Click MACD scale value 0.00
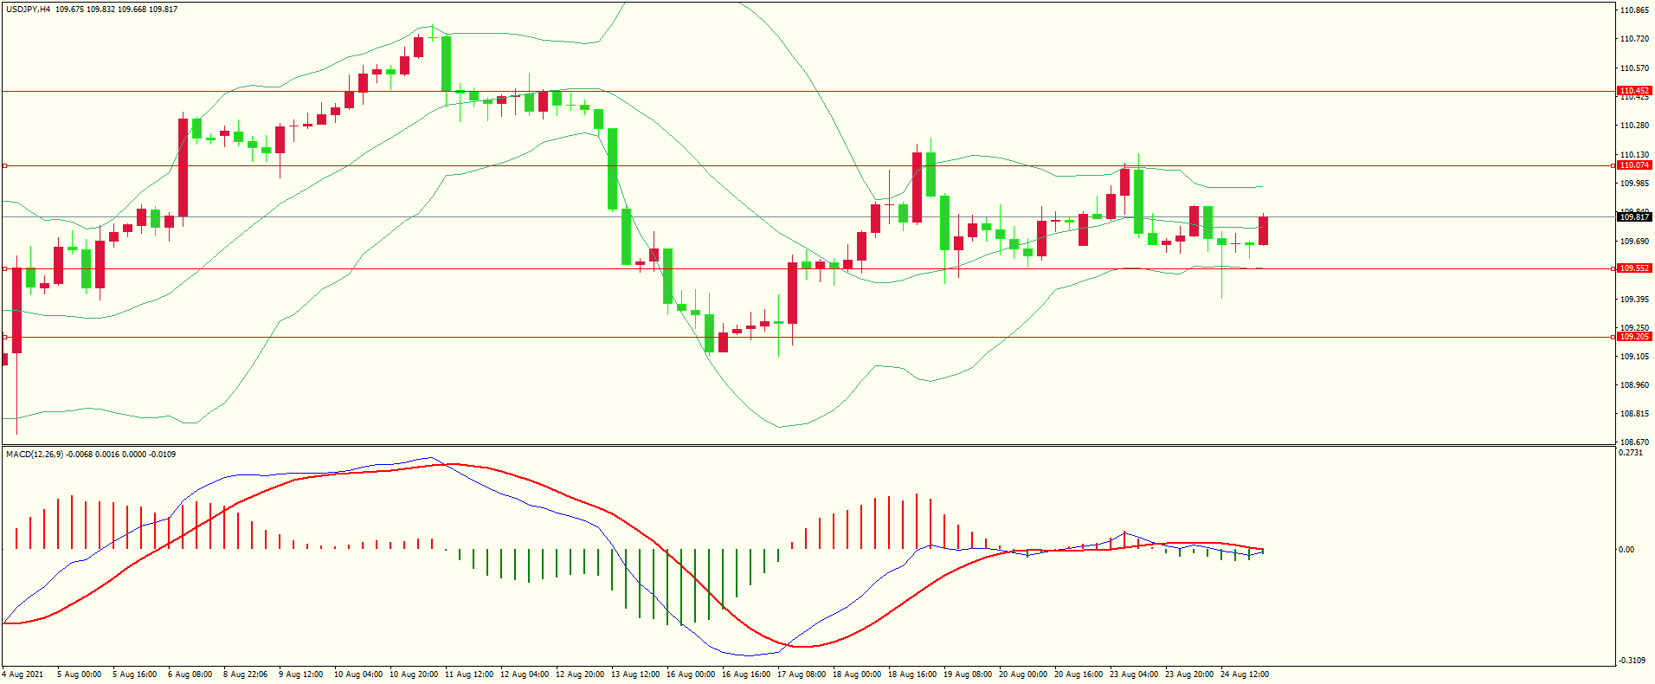 click(x=1626, y=550)
